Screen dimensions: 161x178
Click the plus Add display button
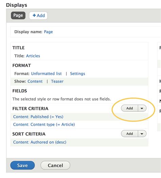(x=38, y=16)
